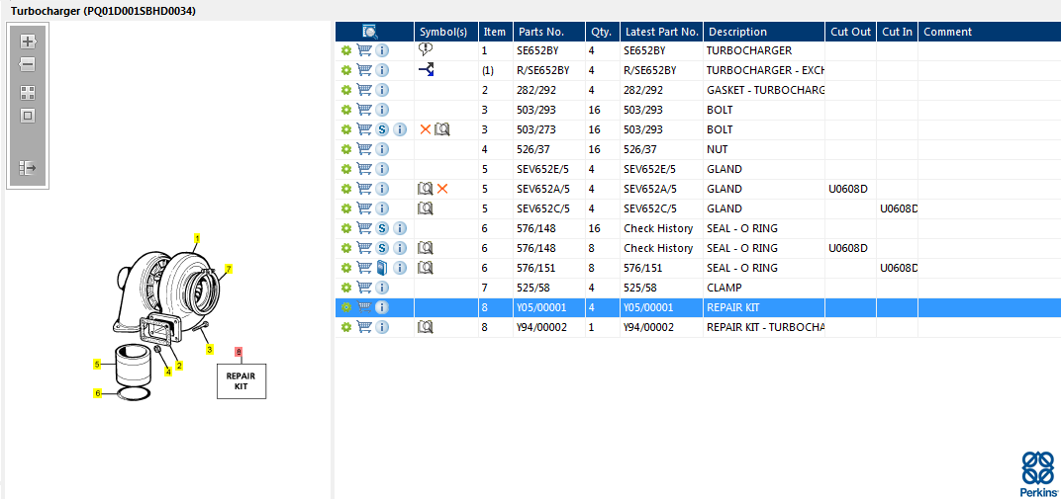The width and height of the screenshot is (1061, 499).
Task: Click gear icon on 525/58 clamp row
Action: click(345, 287)
